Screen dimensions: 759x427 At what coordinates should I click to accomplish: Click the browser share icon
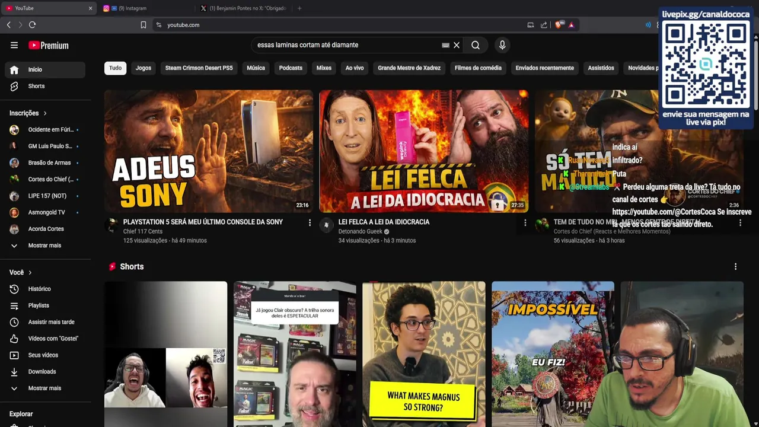point(544,25)
